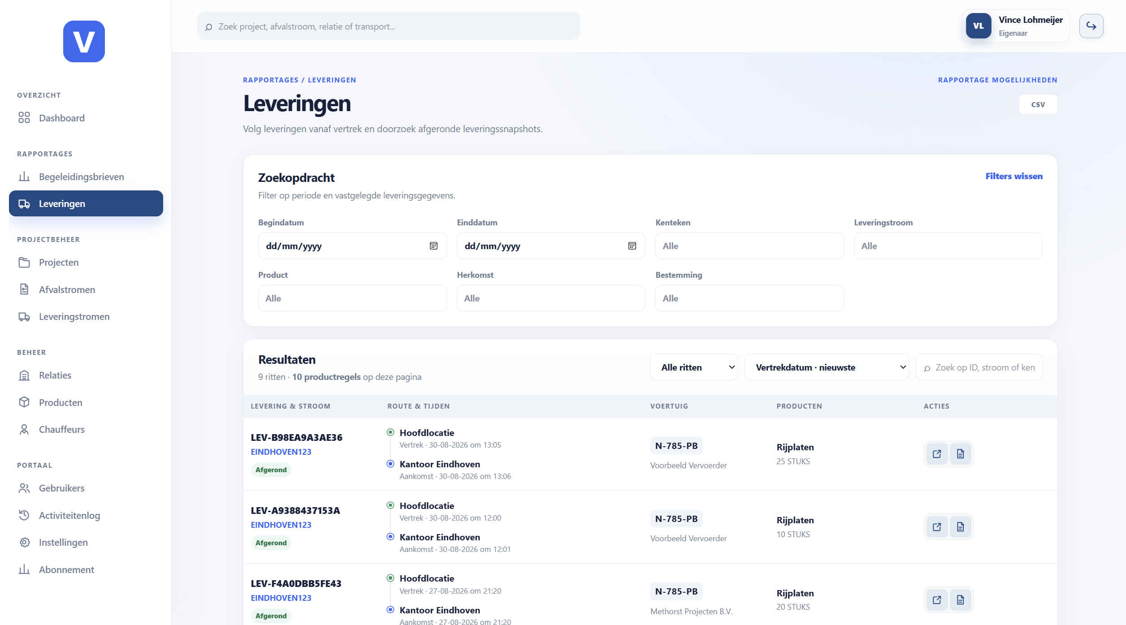Open Begeleidingsbrieven menu item
Viewport: 1126px width, 625px height.
coord(86,177)
